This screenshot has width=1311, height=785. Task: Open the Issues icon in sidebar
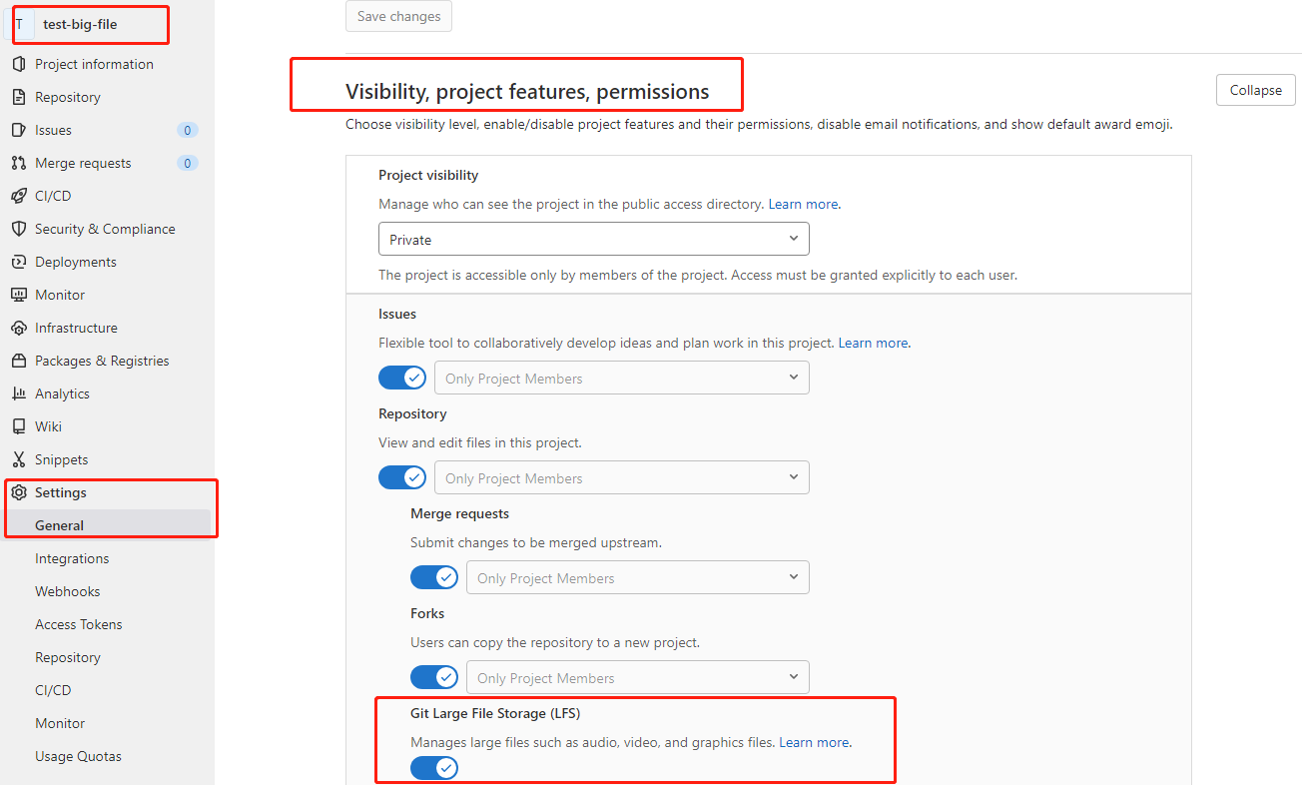tap(18, 130)
